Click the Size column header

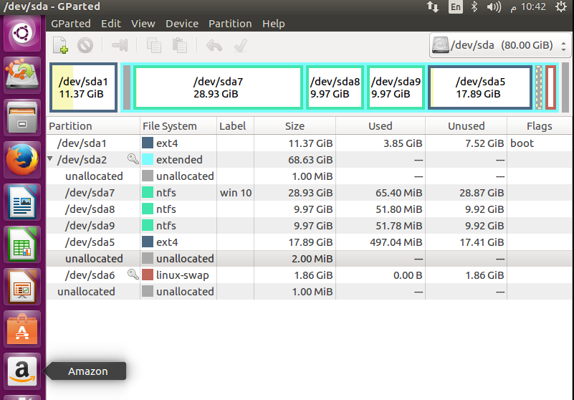[295, 125]
